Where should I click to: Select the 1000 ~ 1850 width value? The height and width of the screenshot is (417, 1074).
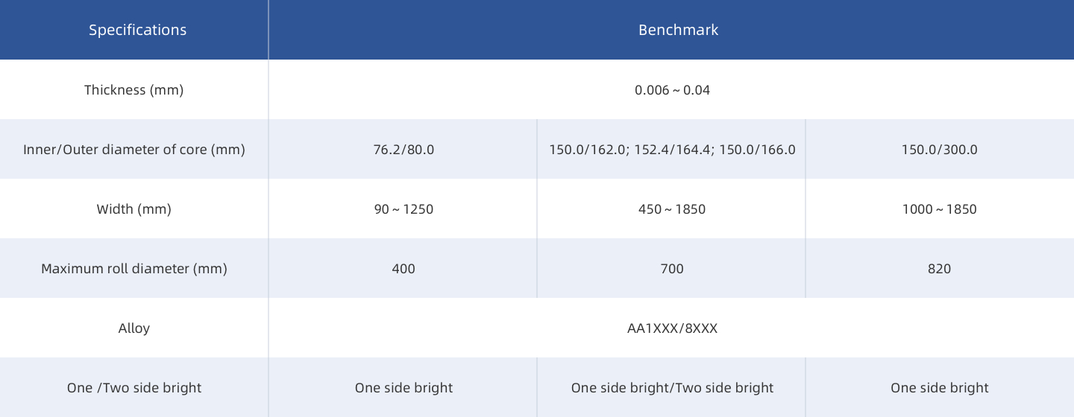pyautogui.click(x=939, y=209)
